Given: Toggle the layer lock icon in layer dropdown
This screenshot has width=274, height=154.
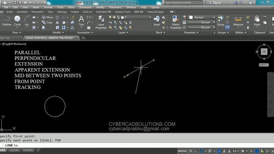Looking at the screenshot, I should tap(119, 17).
